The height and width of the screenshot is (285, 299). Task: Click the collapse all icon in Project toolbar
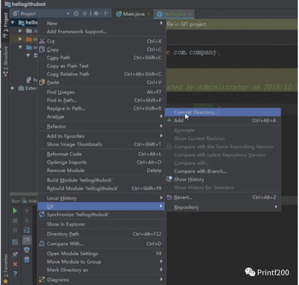pos(84,14)
